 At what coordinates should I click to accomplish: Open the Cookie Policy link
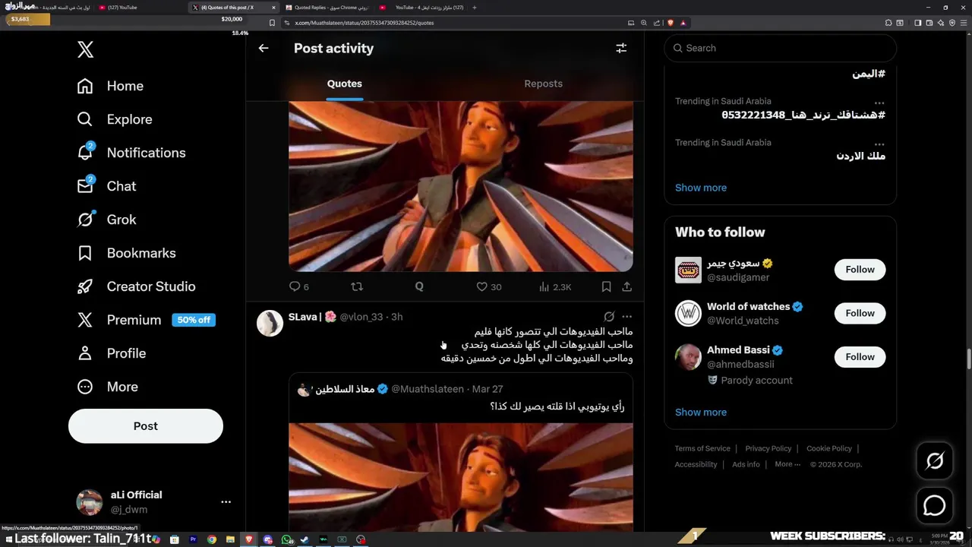coord(829,448)
